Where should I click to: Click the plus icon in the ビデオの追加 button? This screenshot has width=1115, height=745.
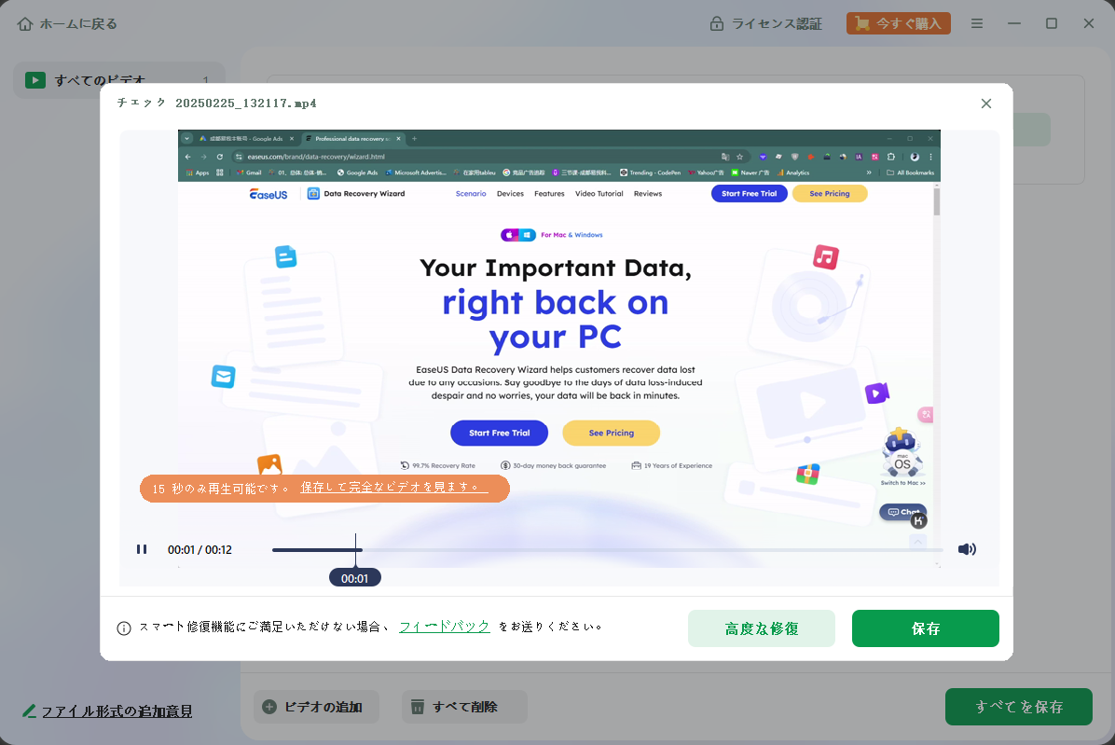coord(269,707)
